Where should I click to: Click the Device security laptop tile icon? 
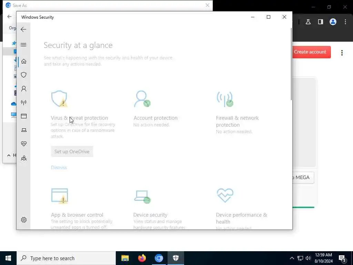pos(142,197)
